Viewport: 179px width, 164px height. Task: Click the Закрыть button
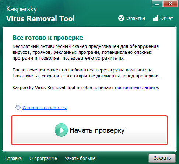click(162, 158)
